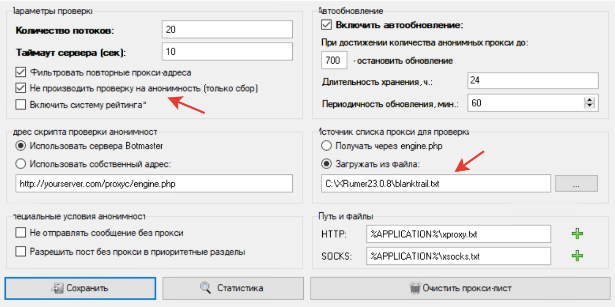Focus the "Количество потоков" field showing 20

point(227,30)
